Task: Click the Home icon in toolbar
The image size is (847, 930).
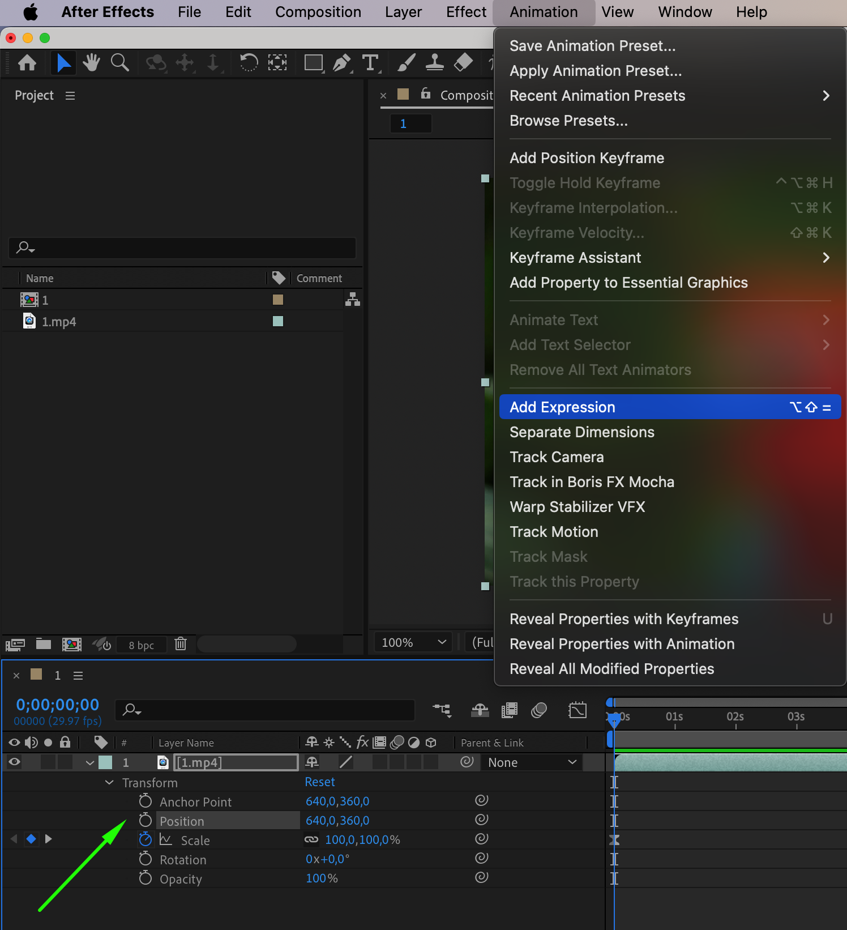Action: pos(27,63)
